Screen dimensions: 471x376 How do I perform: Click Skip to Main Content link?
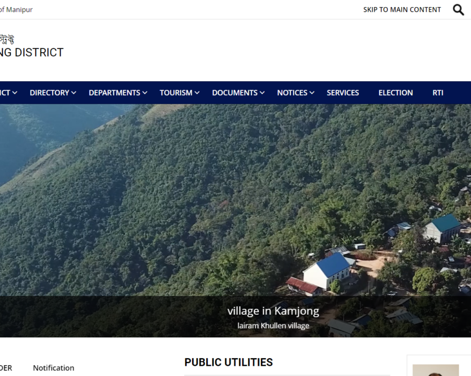[x=402, y=10]
